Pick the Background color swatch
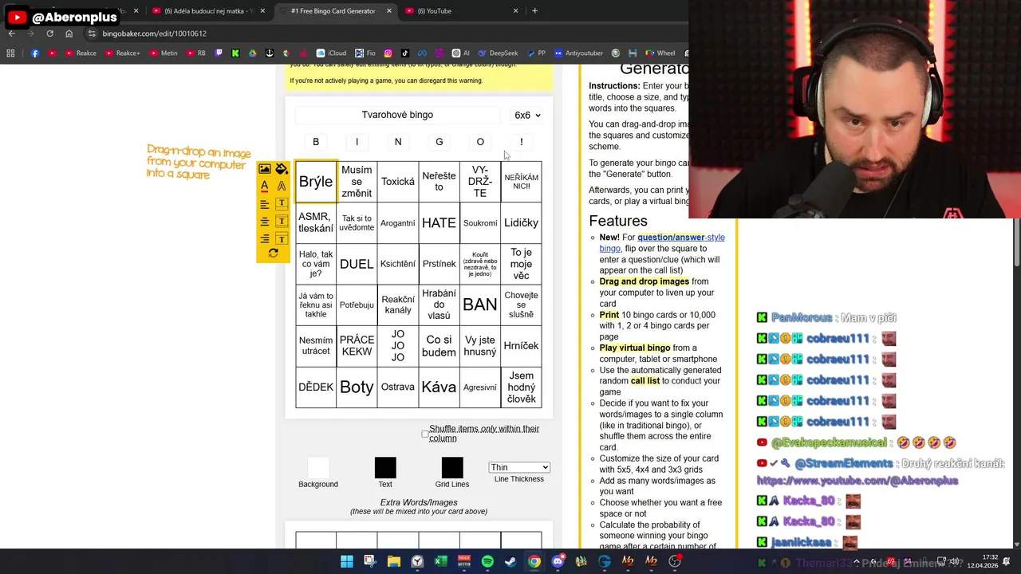The height and width of the screenshot is (574, 1021). [318, 468]
